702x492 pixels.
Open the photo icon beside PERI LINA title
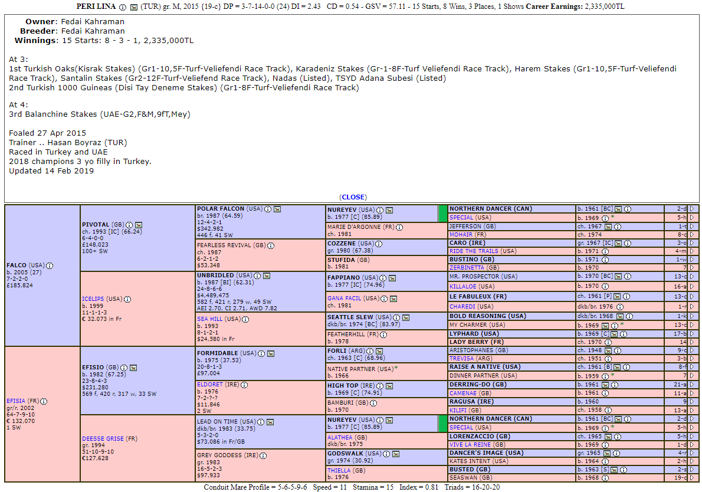point(133,7)
